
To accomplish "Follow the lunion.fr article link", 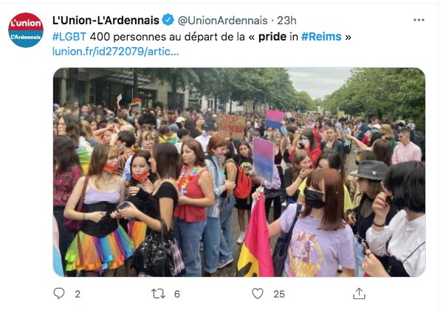I will (116, 52).
